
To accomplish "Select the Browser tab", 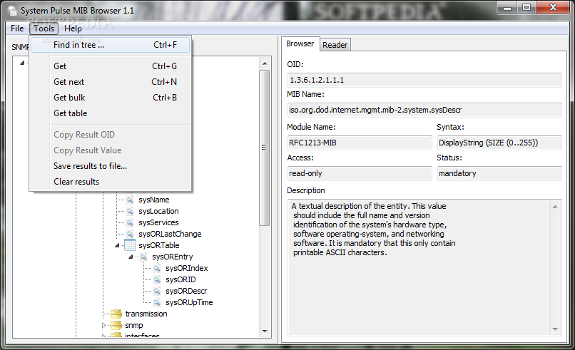I will pyautogui.click(x=300, y=43).
